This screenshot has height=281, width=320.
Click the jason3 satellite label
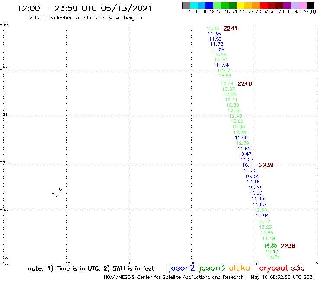pos(212,268)
